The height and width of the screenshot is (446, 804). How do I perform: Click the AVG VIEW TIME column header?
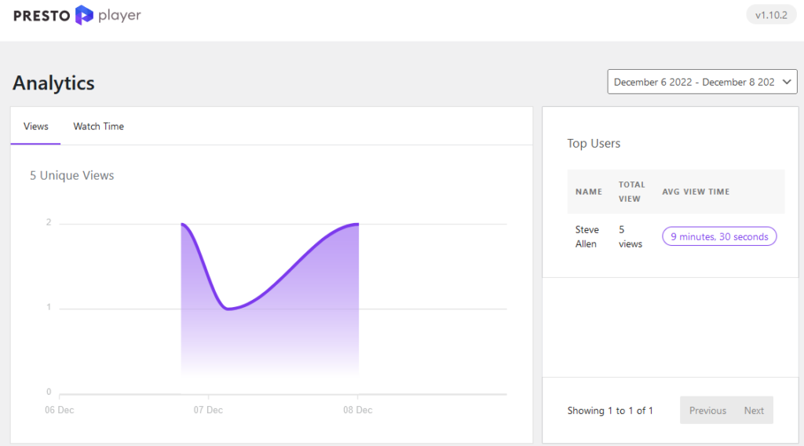pyautogui.click(x=696, y=192)
